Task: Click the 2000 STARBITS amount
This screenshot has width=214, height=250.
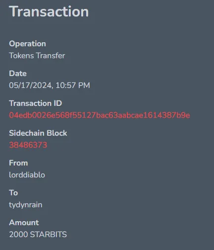Action: [x=38, y=235]
